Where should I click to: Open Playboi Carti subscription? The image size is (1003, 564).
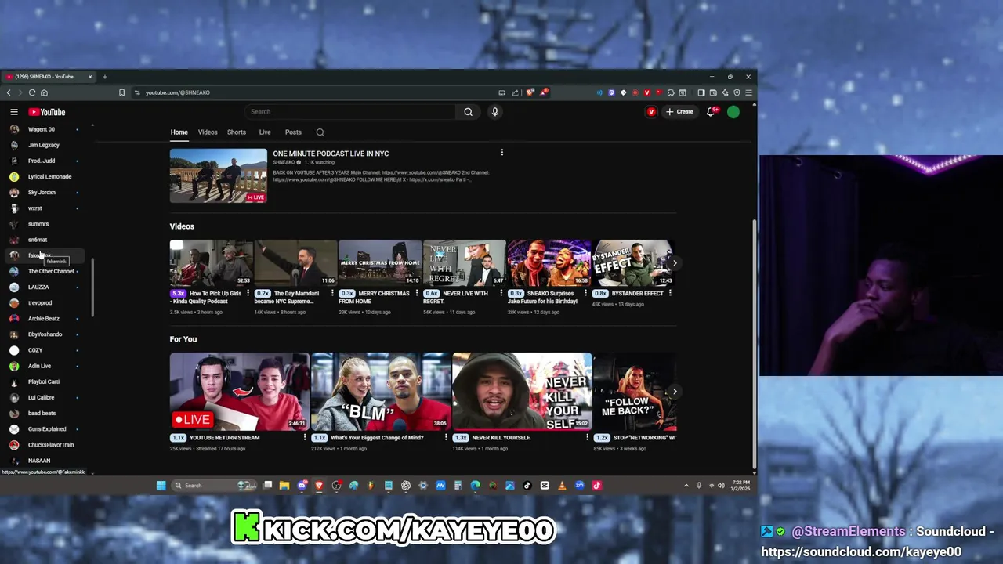coord(44,381)
